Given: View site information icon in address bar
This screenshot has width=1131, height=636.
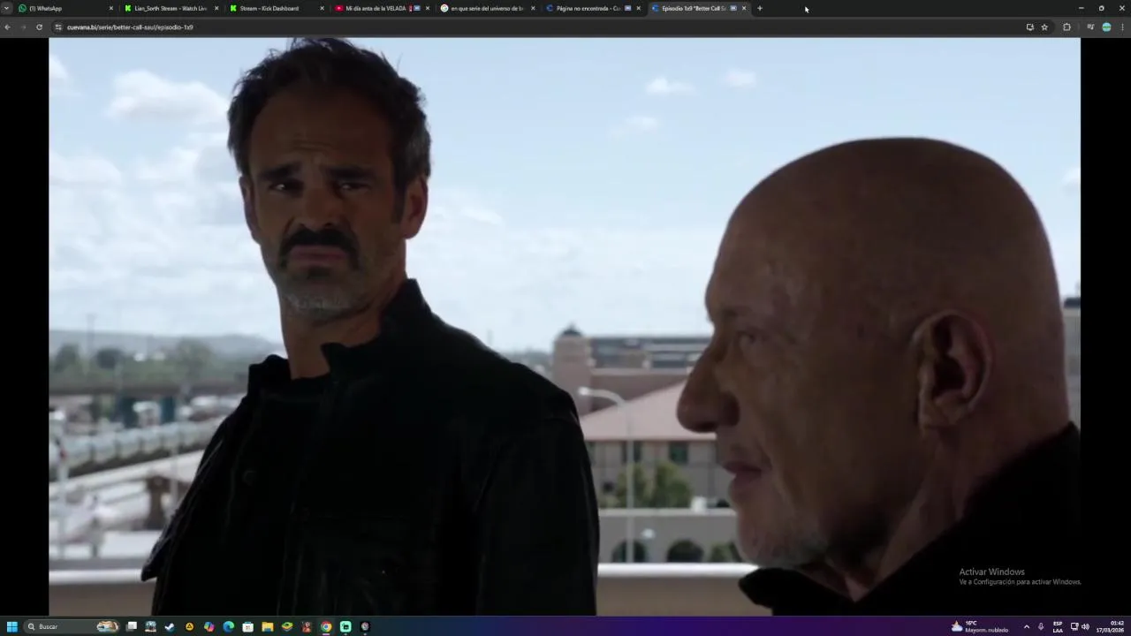Looking at the screenshot, I should click(x=58, y=27).
